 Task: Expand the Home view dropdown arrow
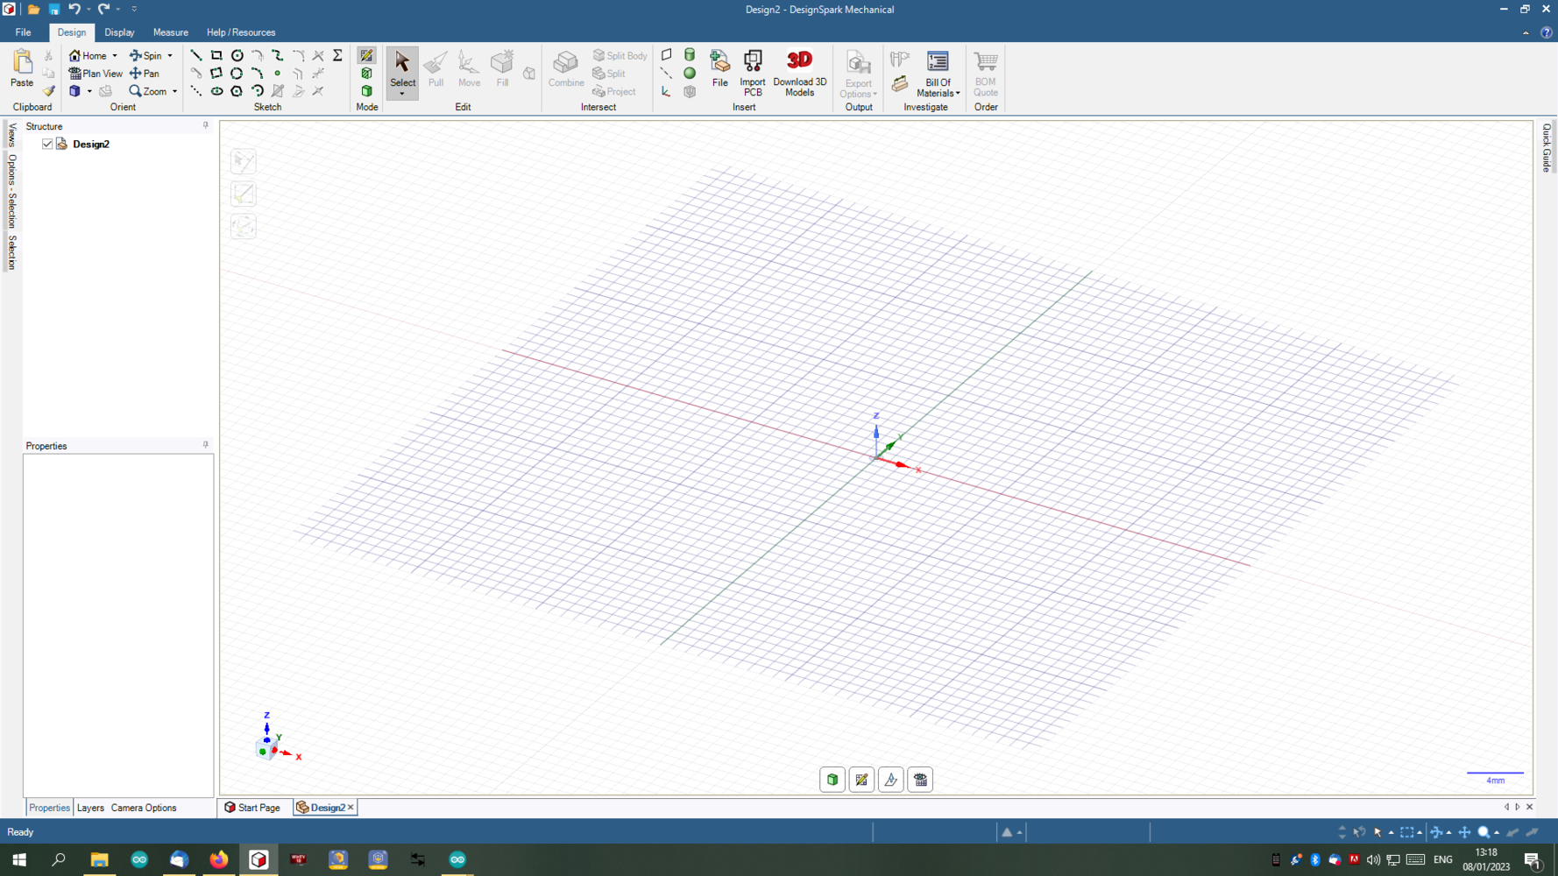click(115, 56)
